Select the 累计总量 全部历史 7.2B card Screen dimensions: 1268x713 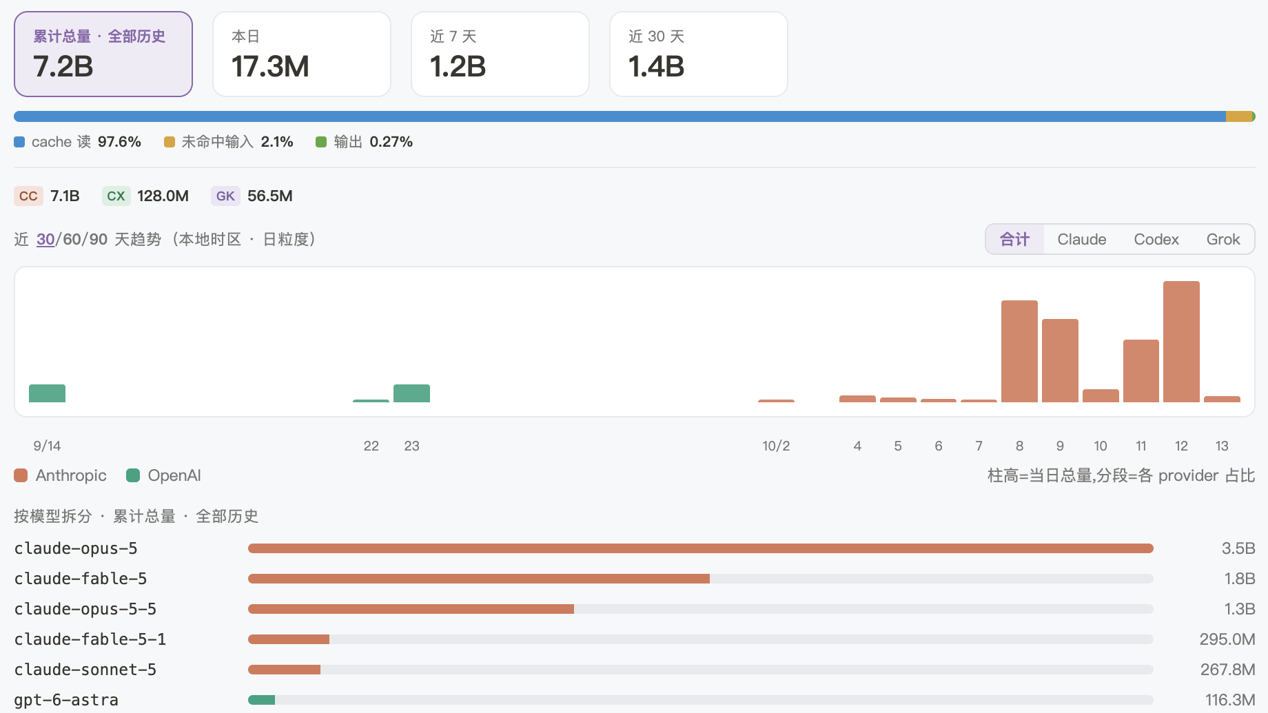[103, 54]
